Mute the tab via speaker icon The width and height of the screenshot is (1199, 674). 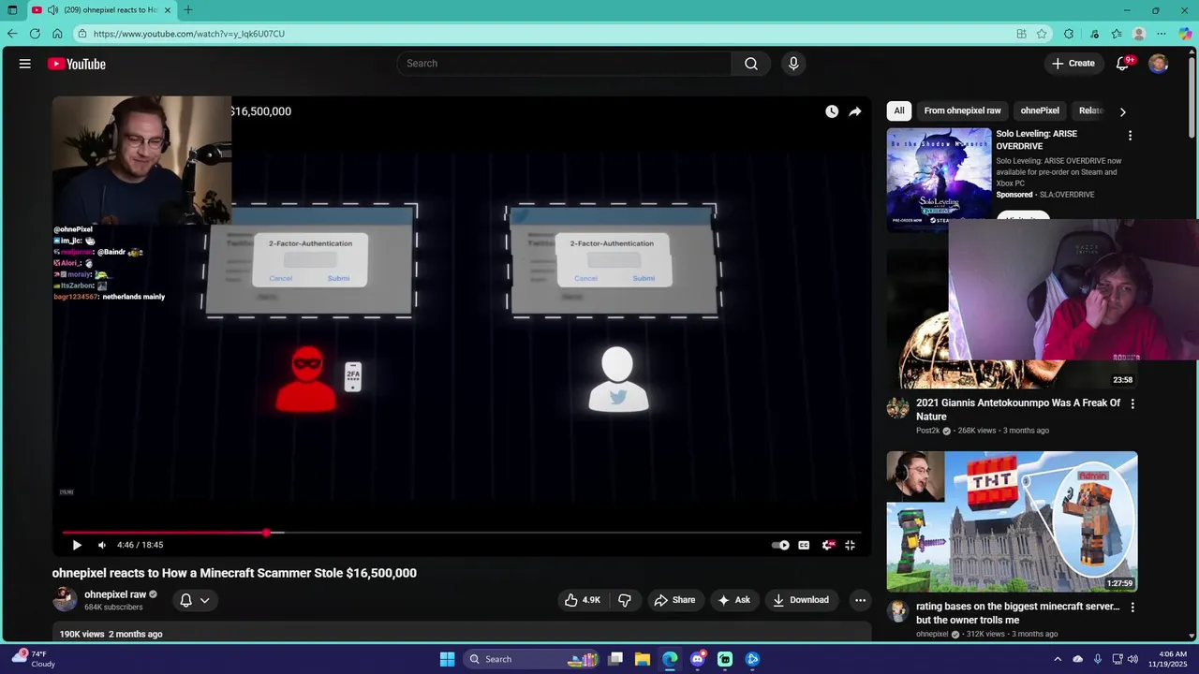tap(52, 10)
